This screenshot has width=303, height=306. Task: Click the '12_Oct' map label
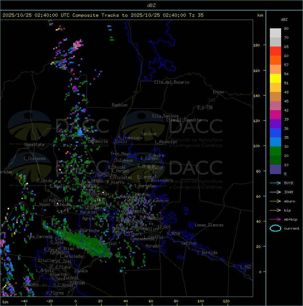(x=164, y=227)
